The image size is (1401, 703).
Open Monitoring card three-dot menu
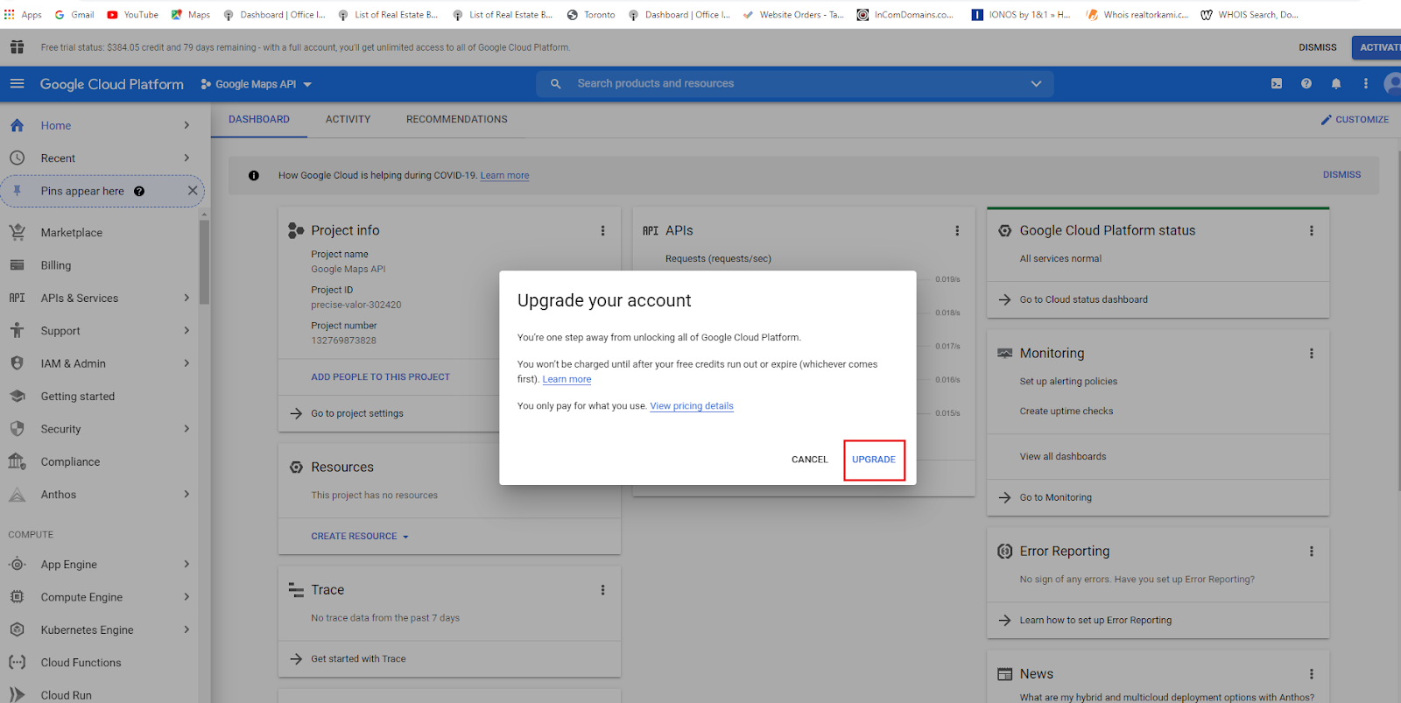point(1311,354)
